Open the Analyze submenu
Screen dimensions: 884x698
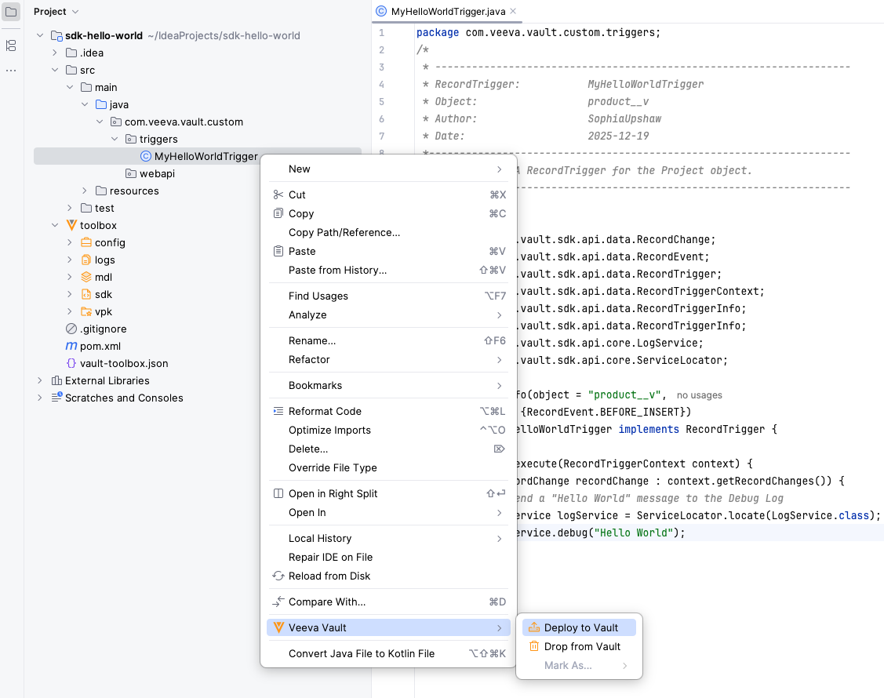pos(388,314)
